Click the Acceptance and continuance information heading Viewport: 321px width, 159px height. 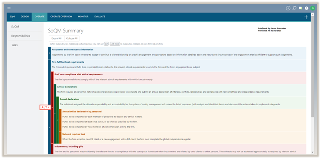(x=73, y=50)
